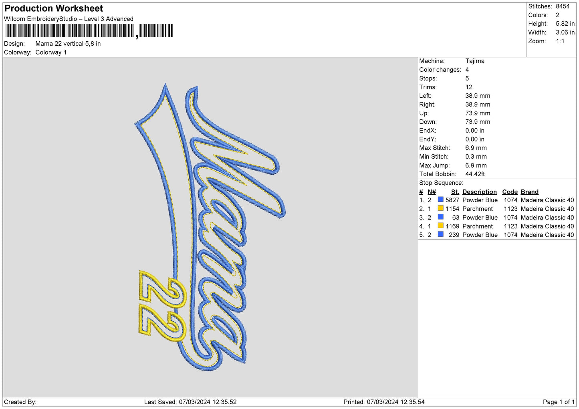Select the 'EndY:' label
579x409 pixels.
(x=427, y=139)
